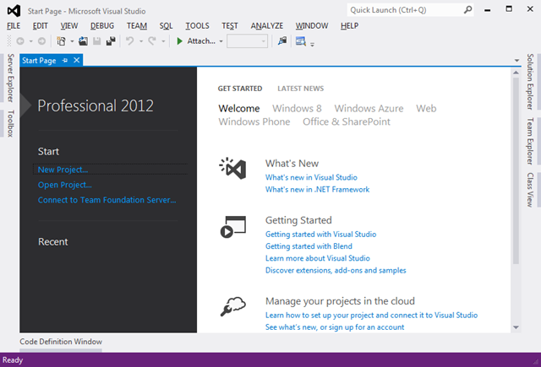Open What's new in .NET Framework link
This screenshot has height=367, width=541.
(318, 189)
